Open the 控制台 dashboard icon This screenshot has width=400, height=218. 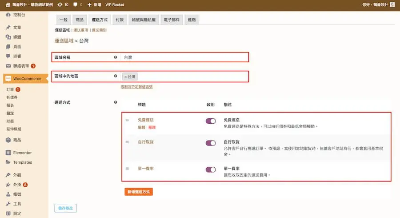click(x=8, y=15)
